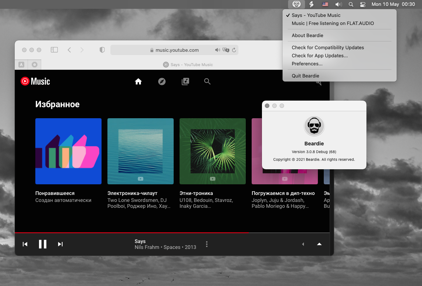This screenshot has width=422, height=286.
Task: Expand the now playing page up arrow
Action: [x=319, y=244]
